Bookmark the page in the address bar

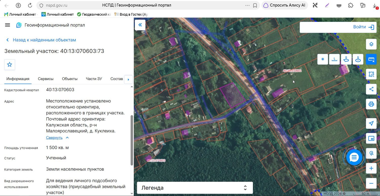coord(255,5)
